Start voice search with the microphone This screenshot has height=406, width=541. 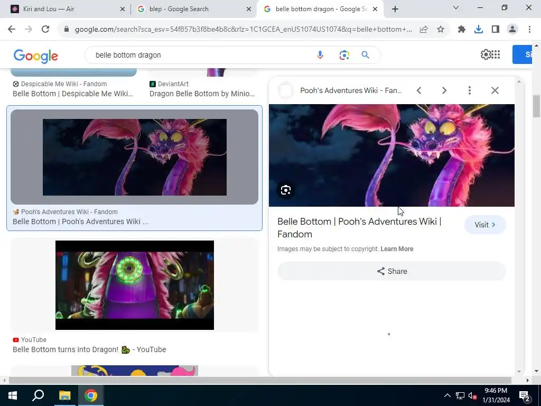coord(320,55)
